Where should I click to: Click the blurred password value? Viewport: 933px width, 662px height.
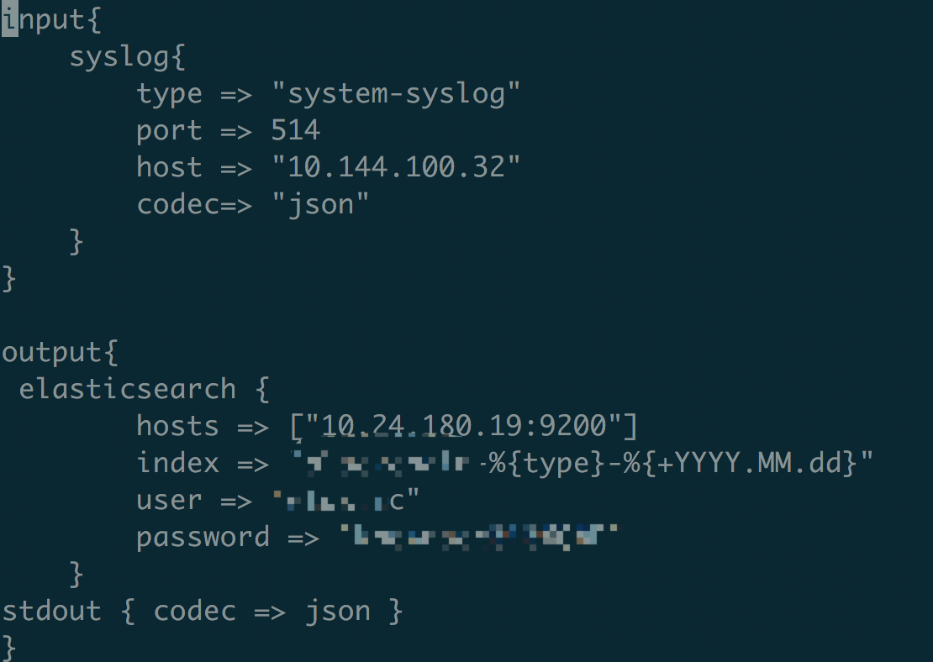coord(480,537)
